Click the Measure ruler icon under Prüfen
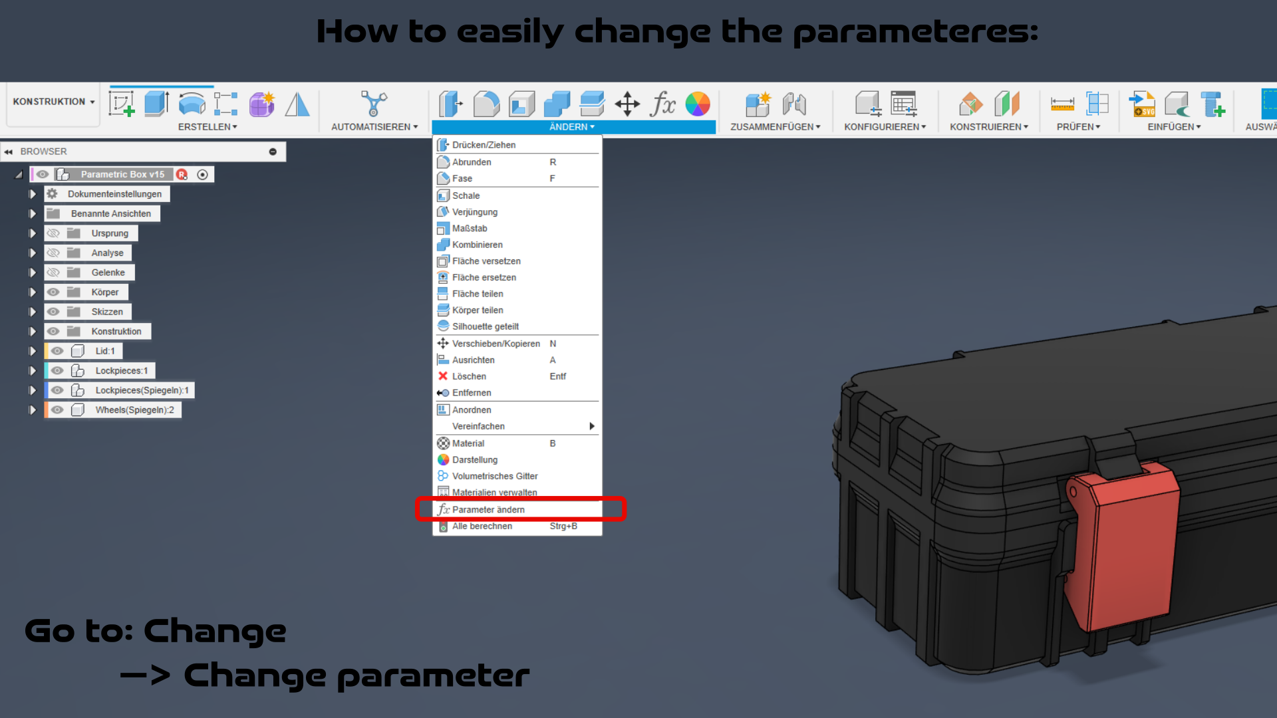Image resolution: width=1277 pixels, height=718 pixels. [1062, 104]
